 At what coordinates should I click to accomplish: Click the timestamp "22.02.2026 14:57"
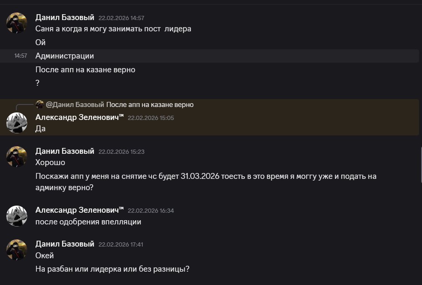121,18
